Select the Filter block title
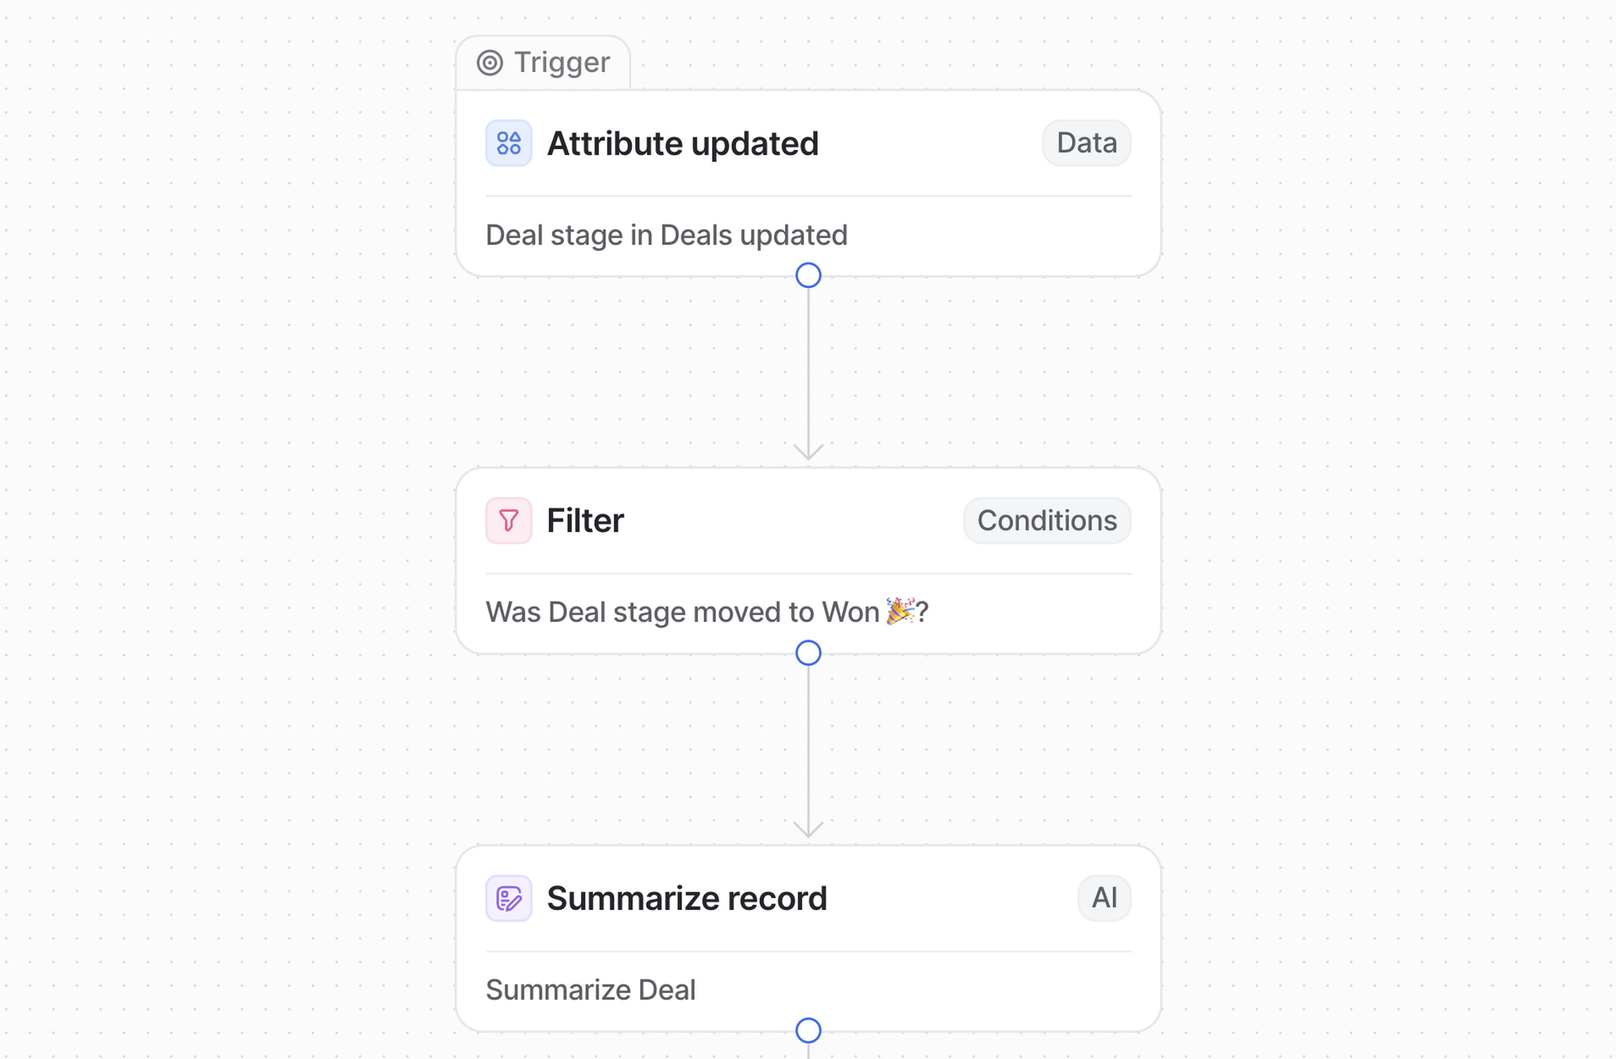This screenshot has height=1059, width=1616. (x=585, y=520)
